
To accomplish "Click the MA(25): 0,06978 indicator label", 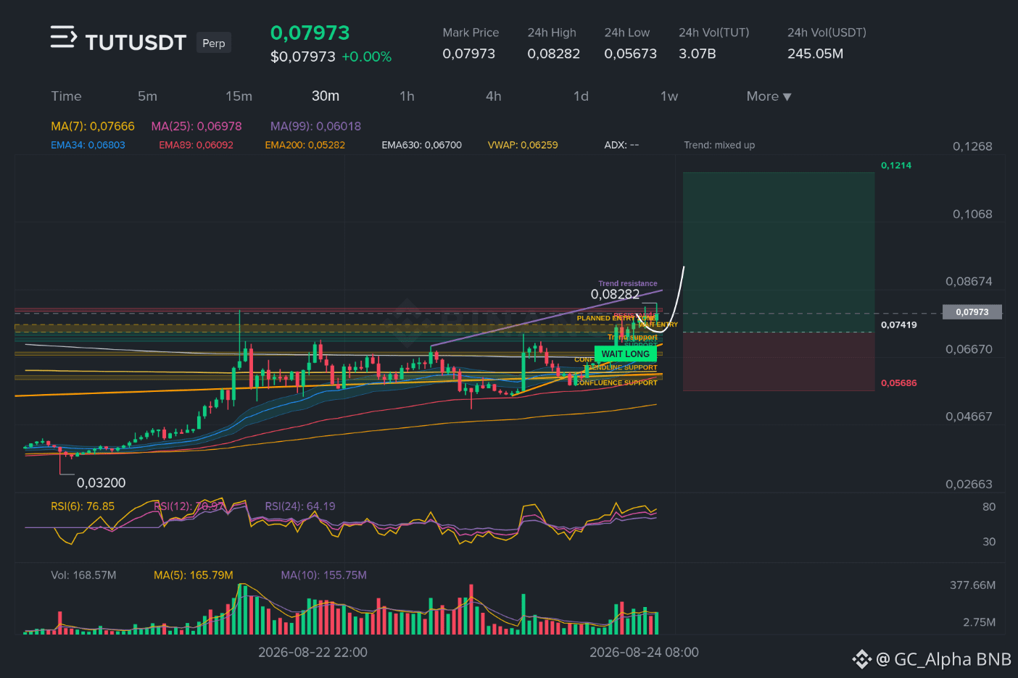I will 196,126.
